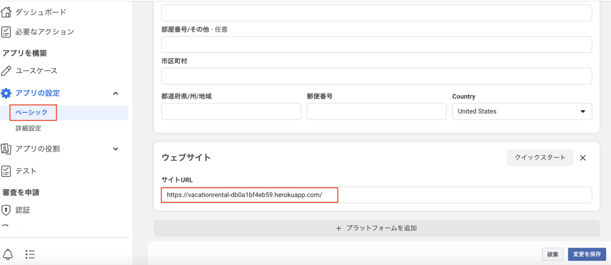Click the app roles person icon
Image resolution: width=611 pixels, height=265 pixels.
coord(6,149)
